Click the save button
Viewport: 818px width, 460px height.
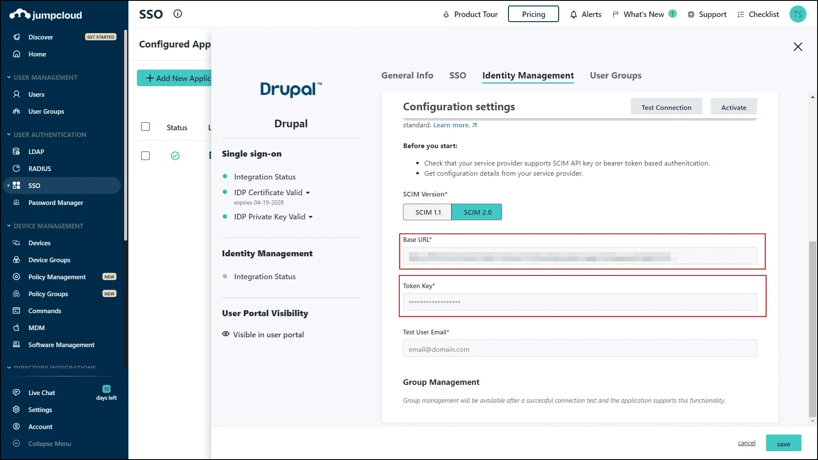tap(784, 443)
